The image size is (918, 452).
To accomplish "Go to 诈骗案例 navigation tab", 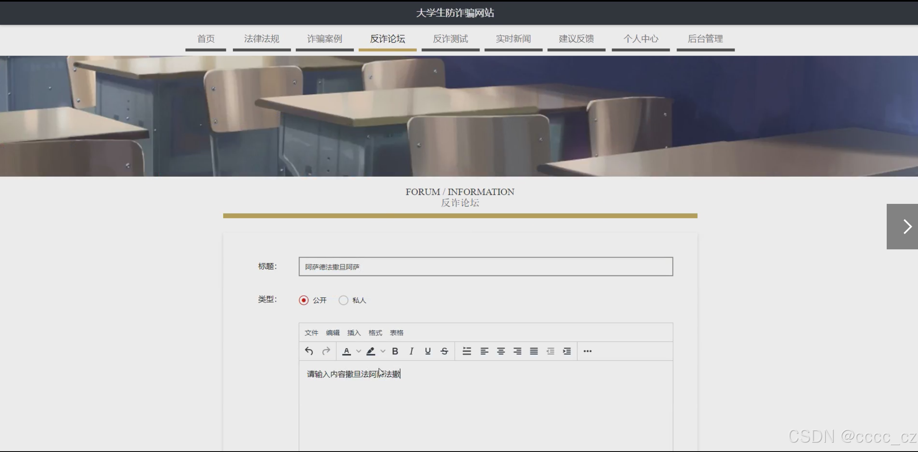I will (x=324, y=39).
